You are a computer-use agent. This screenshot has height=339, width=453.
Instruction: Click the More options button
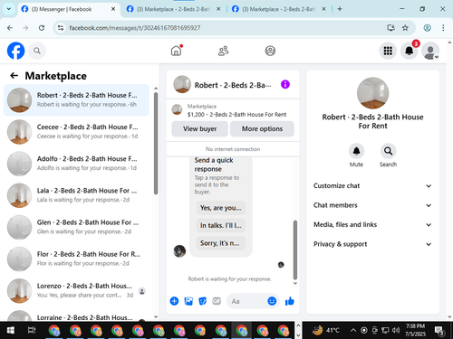262,128
